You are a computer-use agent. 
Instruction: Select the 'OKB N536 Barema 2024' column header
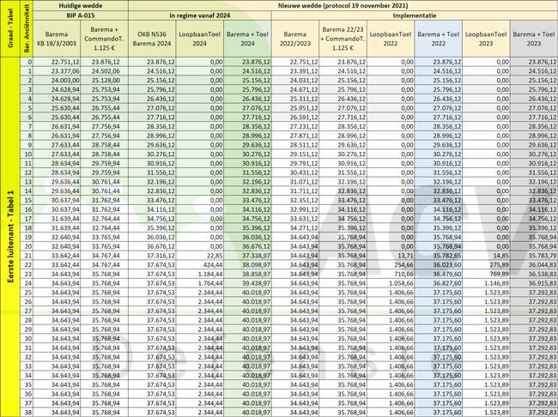click(x=152, y=39)
